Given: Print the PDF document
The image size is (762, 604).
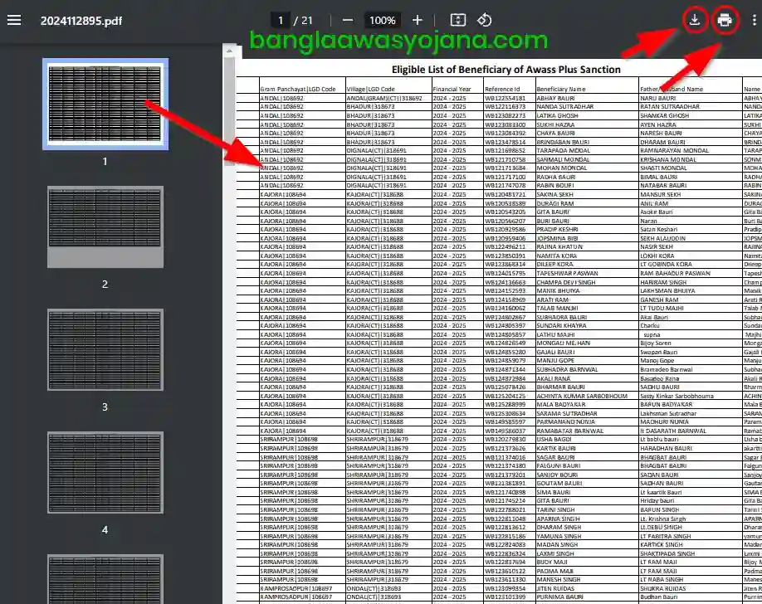Looking at the screenshot, I should click(x=725, y=21).
